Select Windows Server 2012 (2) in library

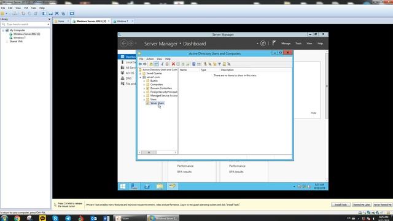(26, 34)
